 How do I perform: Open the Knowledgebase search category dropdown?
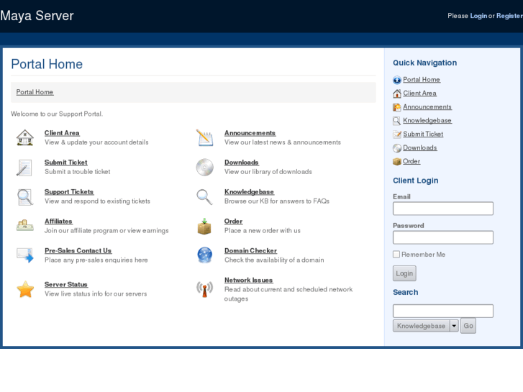click(426, 326)
